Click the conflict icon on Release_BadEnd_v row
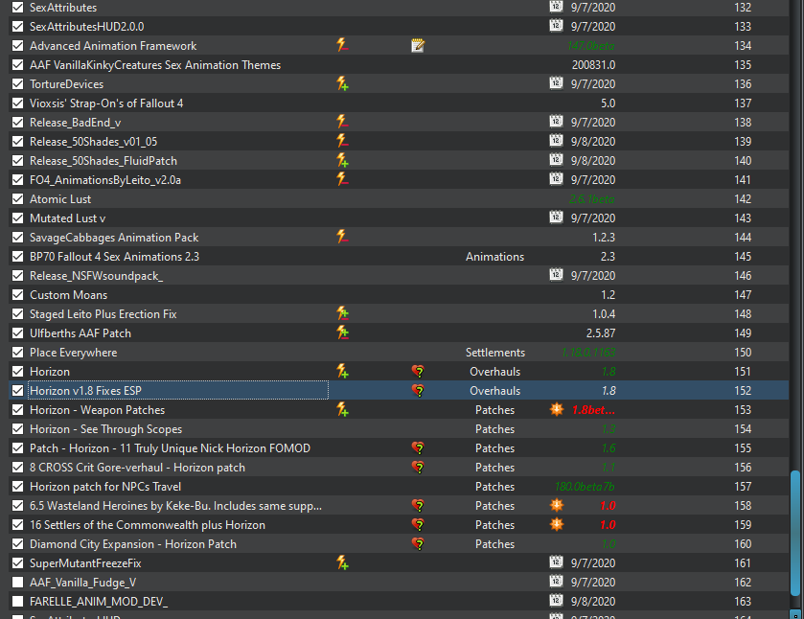The height and width of the screenshot is (619, 804). point(342,122)
